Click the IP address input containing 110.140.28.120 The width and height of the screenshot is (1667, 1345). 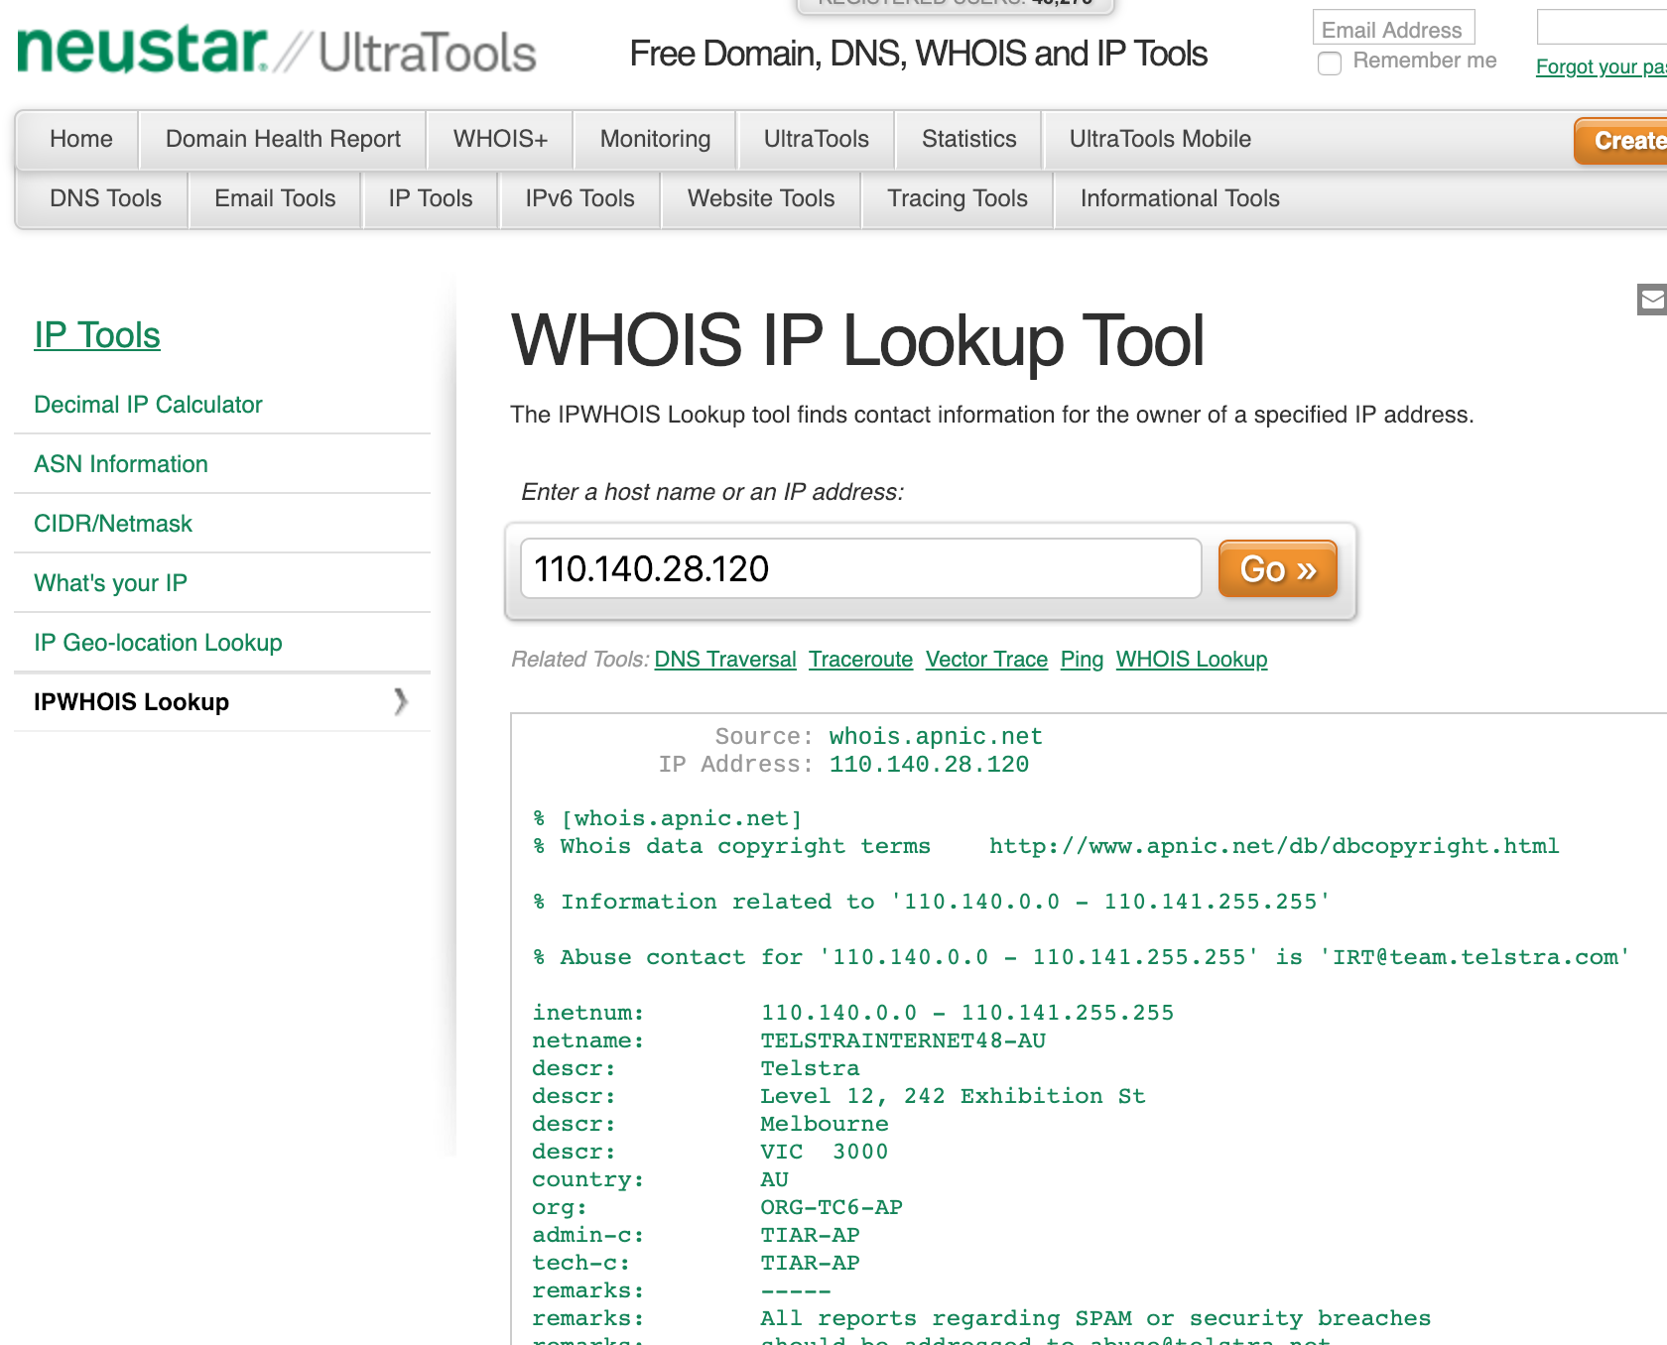pos(861,568)
